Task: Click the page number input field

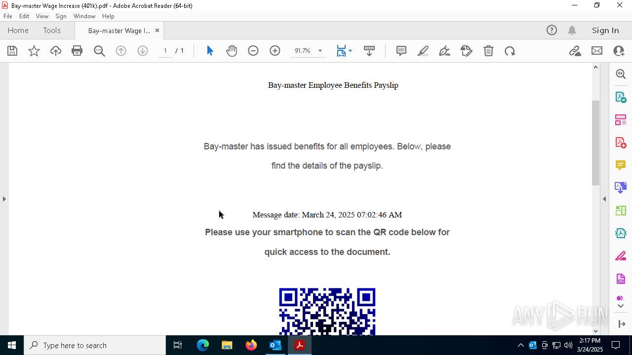Action: [x=165, y=51]
